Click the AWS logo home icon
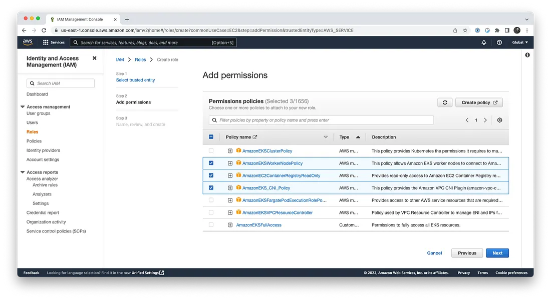The width and height of the screenshot is (551, 300). [x=28, y=42]
